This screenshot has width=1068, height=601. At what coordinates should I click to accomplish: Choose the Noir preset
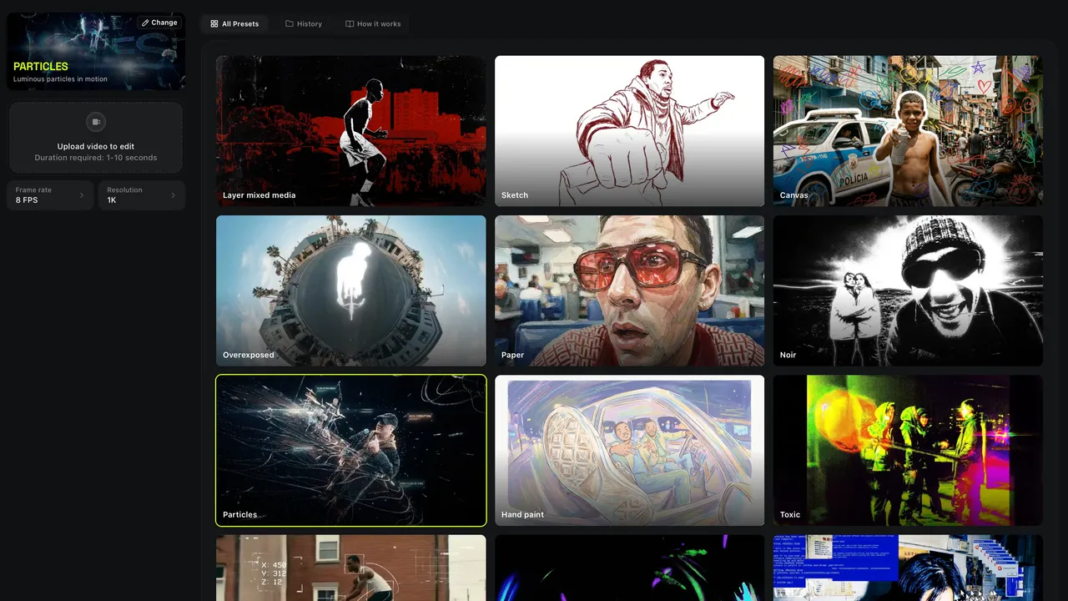pyautogui.click(x=908, y=290)
